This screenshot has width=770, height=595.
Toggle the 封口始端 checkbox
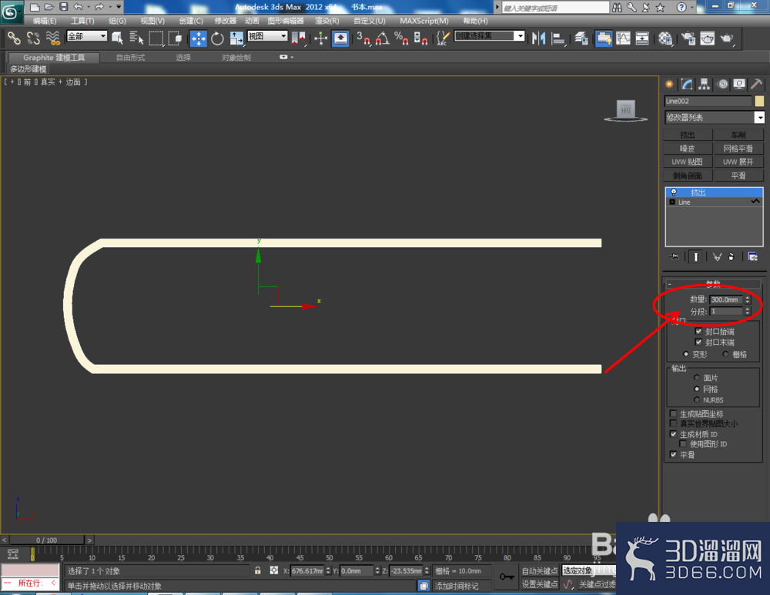698,332
